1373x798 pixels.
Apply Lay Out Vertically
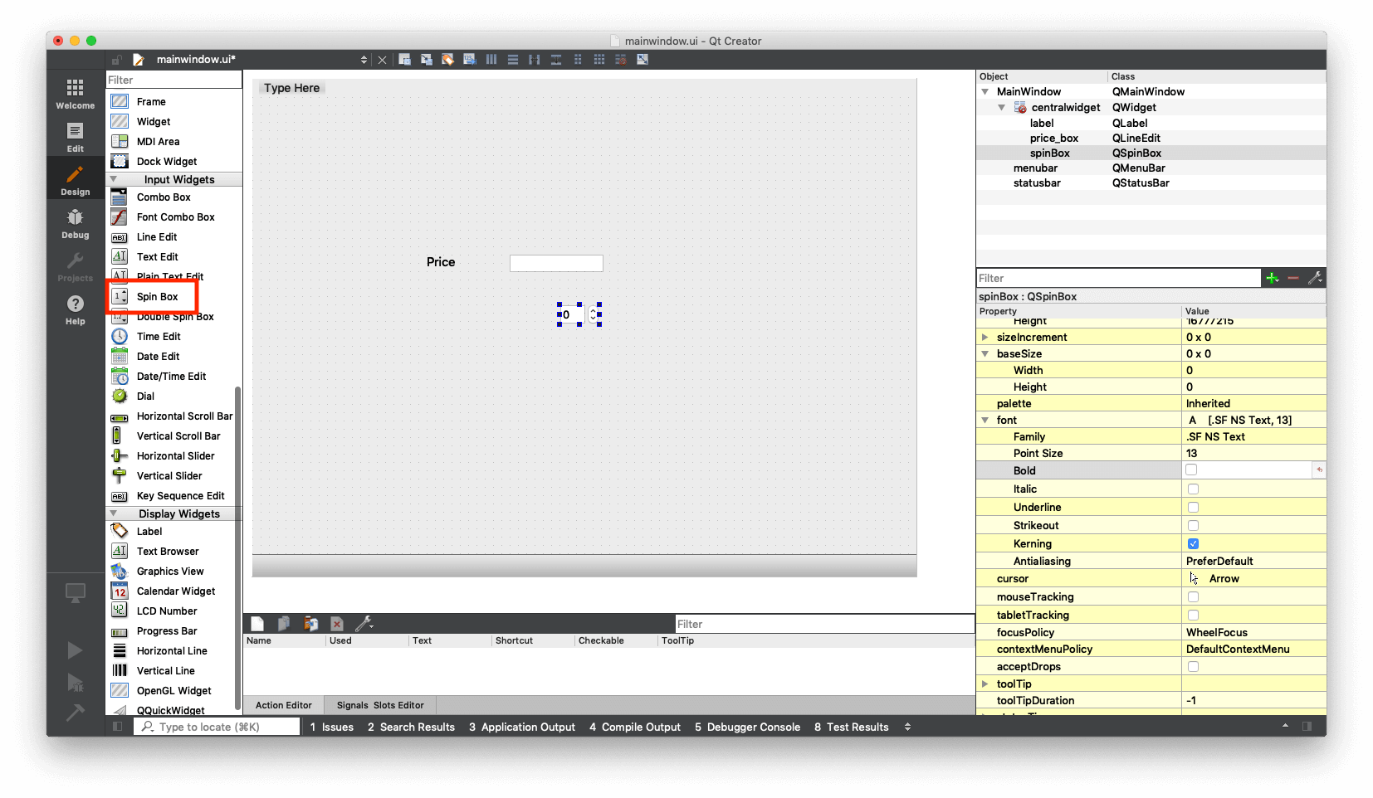(x=513, y=60)
